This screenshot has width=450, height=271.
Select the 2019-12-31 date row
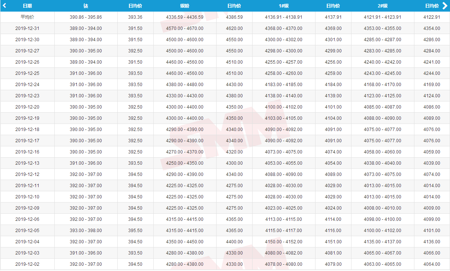27,28
